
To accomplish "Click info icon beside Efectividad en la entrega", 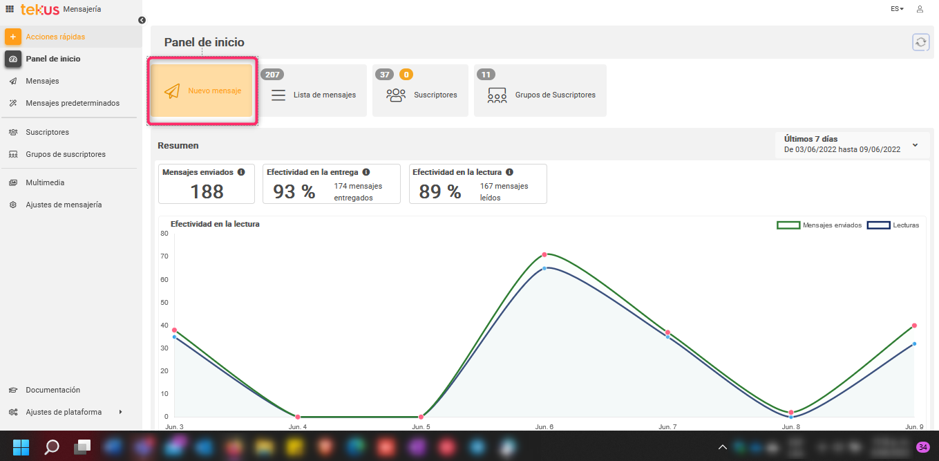I will (366, 172).
